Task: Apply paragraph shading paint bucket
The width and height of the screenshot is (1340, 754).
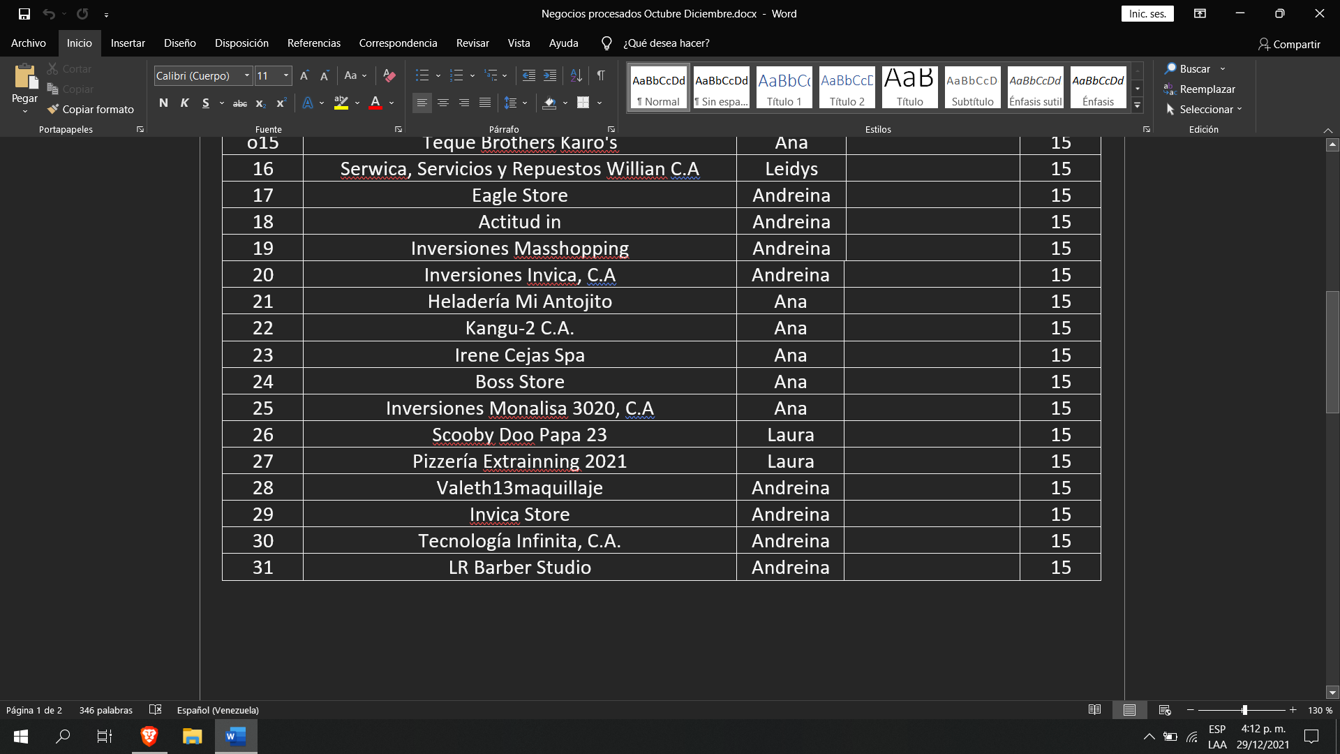Action: click(550, 103)
